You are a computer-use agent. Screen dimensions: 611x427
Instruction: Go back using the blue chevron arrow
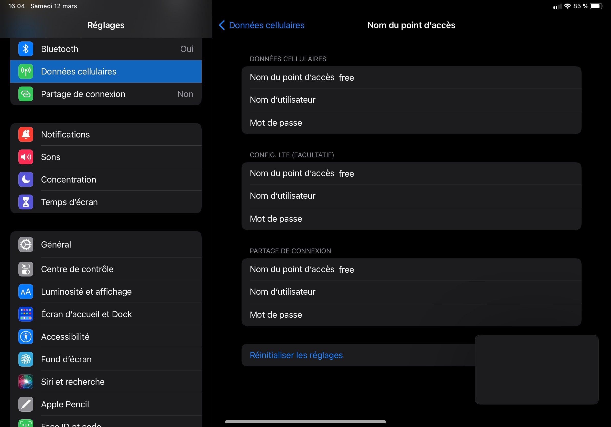[222, 25]
